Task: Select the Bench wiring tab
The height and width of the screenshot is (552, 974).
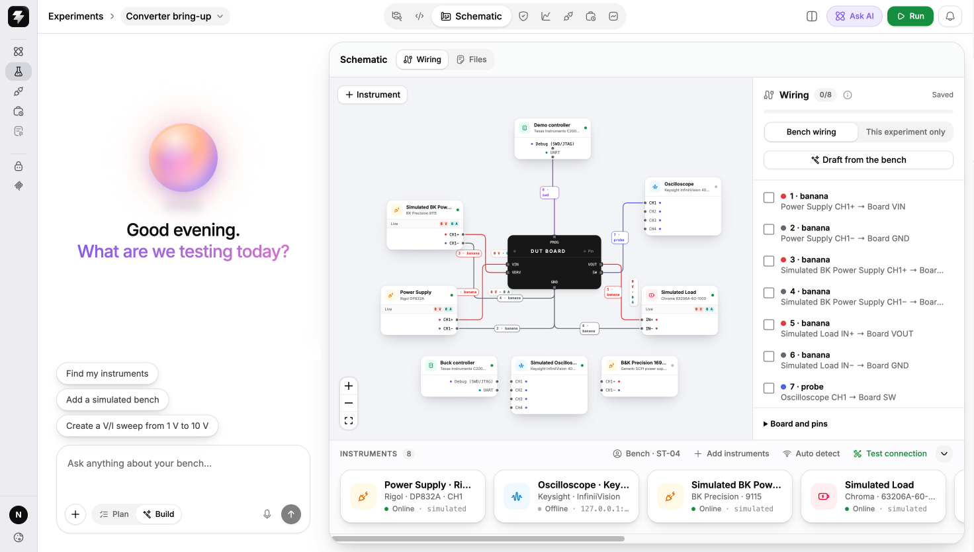Action: pos(811,132)
